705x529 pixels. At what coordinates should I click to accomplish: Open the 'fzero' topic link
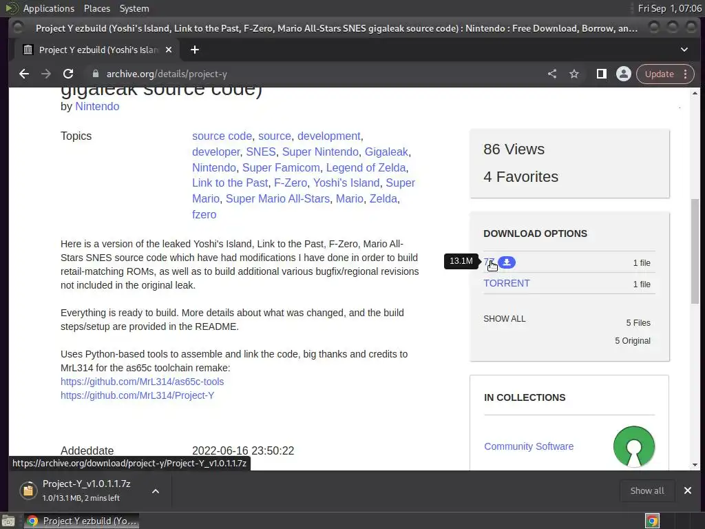point(204,214)
